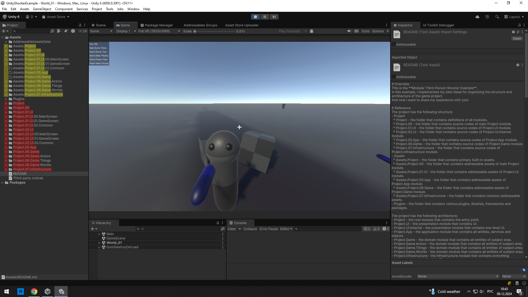Pause the running game
Image resolution: width=528 pixels, height=297 pixels.
click(265, 17)
